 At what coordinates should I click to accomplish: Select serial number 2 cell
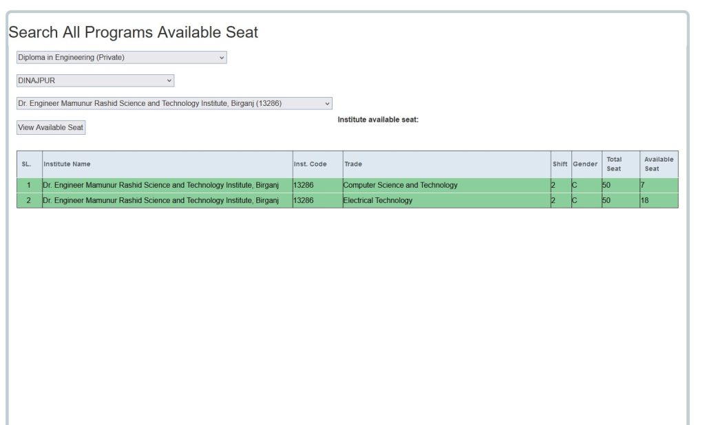tap(29, 200)
